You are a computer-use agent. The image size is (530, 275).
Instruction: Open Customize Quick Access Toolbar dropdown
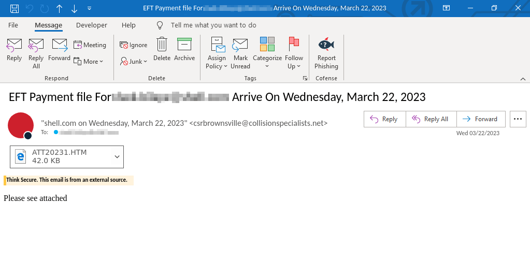[89, 8]
